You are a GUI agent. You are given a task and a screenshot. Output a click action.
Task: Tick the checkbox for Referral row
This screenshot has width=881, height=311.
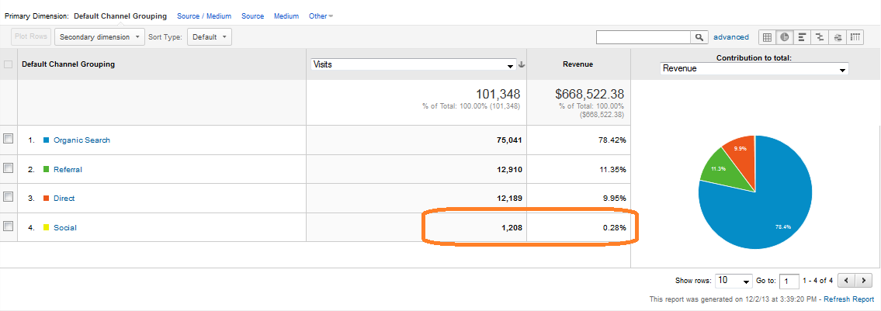(x=9, y=169)
